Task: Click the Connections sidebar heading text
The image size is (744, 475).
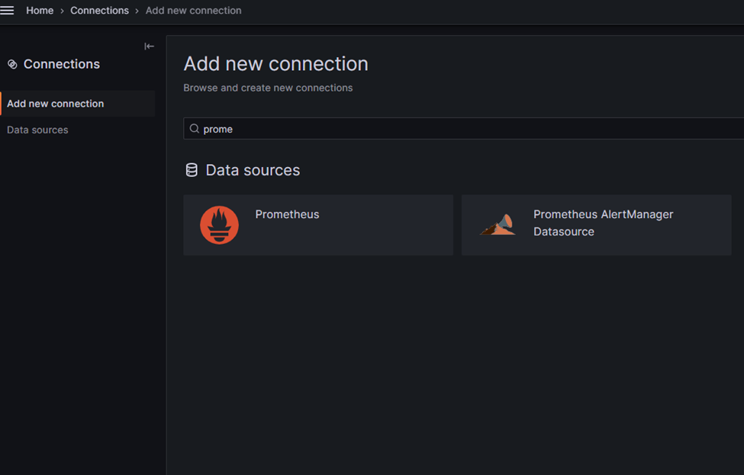Action: (62, 65)
